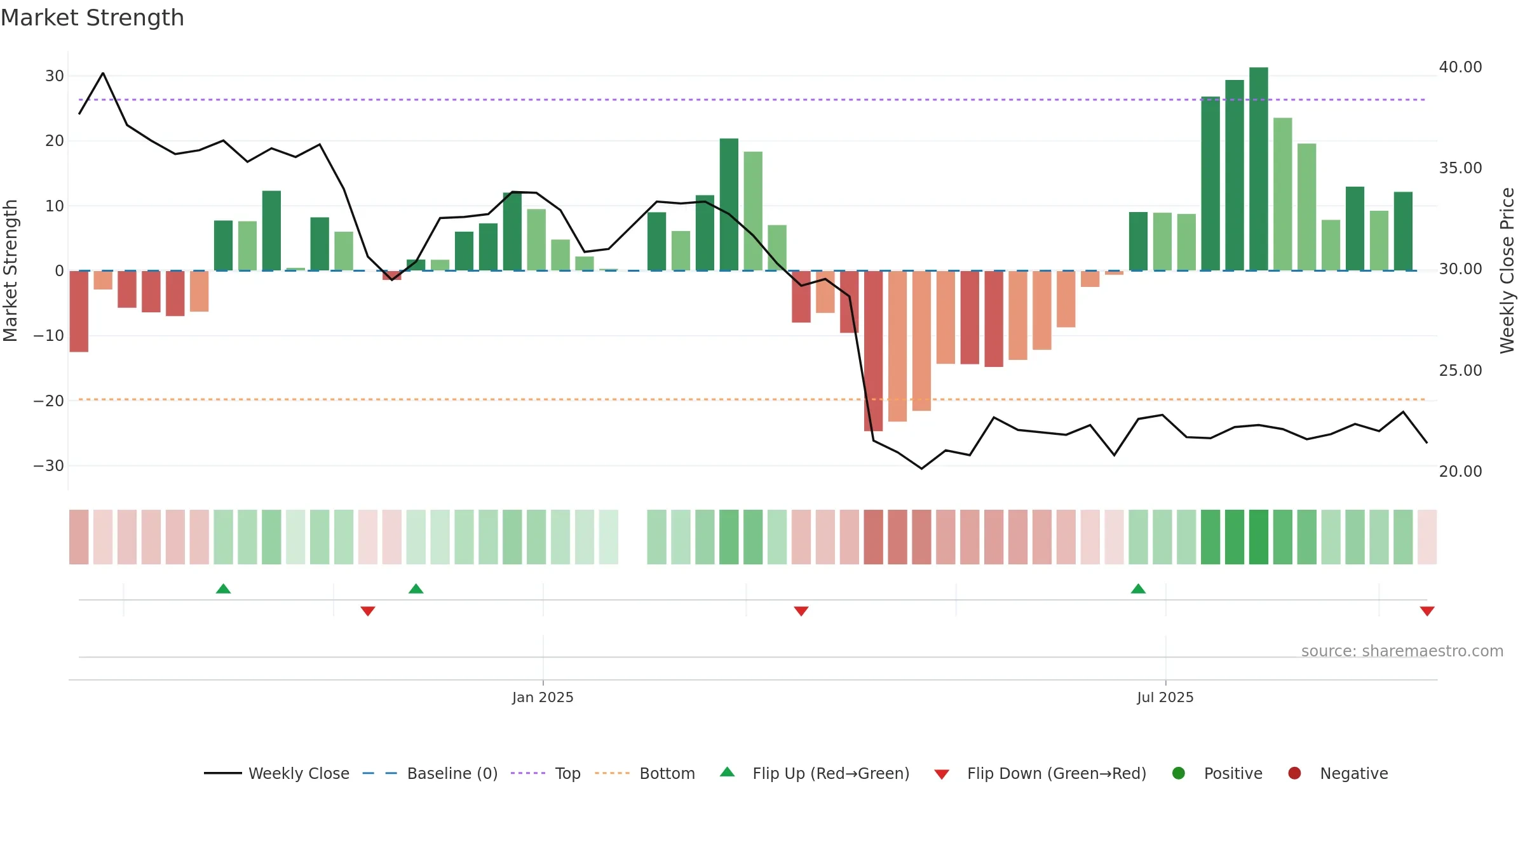
Task: Click the first red bar at chart start
Action: click(79, 311)
